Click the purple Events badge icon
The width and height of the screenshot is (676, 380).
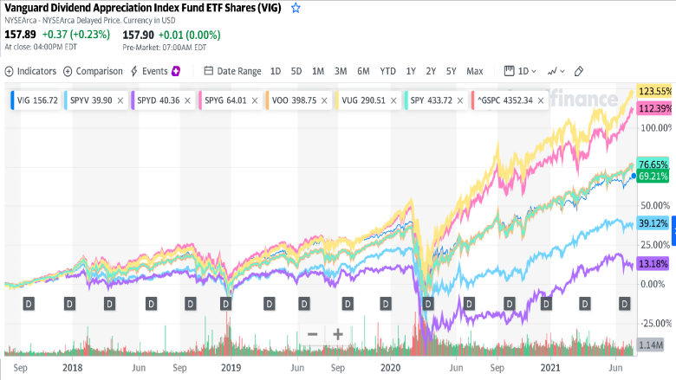pyautogui.click(x=176, y=71)
